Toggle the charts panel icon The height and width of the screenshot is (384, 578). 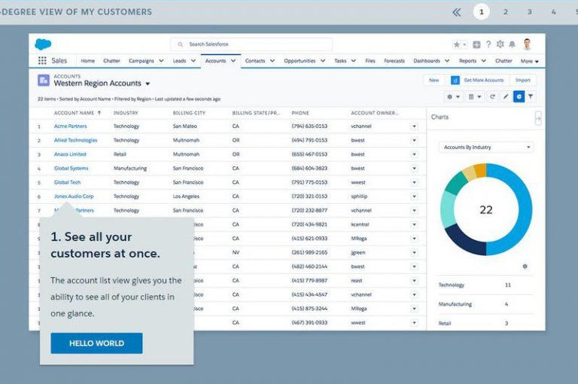click(519, 96)
